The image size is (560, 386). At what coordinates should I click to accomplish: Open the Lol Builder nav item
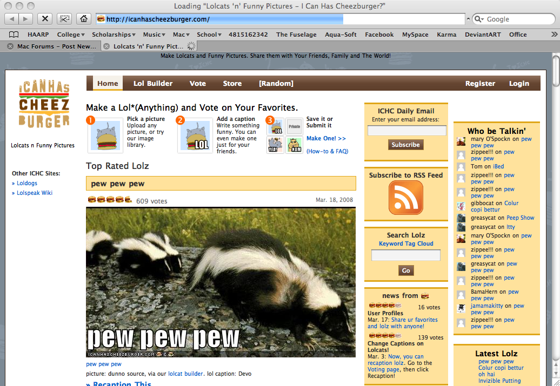(153, 83)
